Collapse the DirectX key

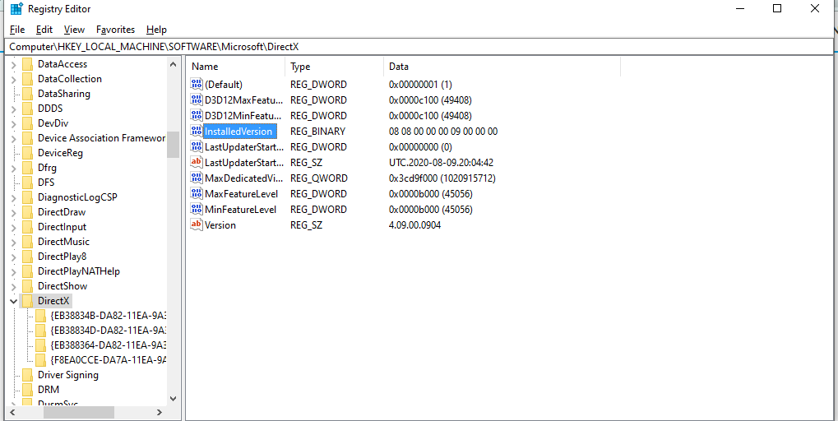pos(14,301)
